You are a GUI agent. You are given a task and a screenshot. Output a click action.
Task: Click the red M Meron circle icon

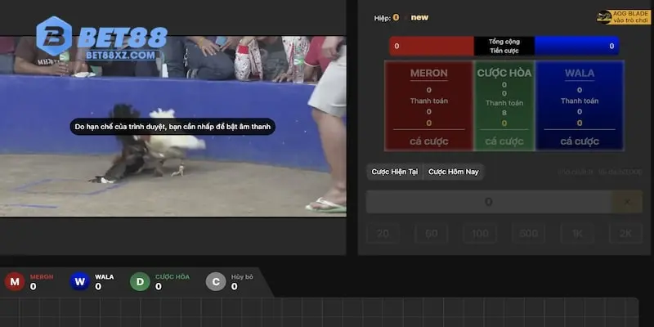coord(15,282)
